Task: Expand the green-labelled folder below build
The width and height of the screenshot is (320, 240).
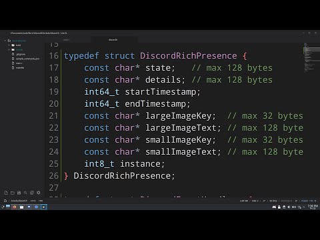Action: click(9, 49)
